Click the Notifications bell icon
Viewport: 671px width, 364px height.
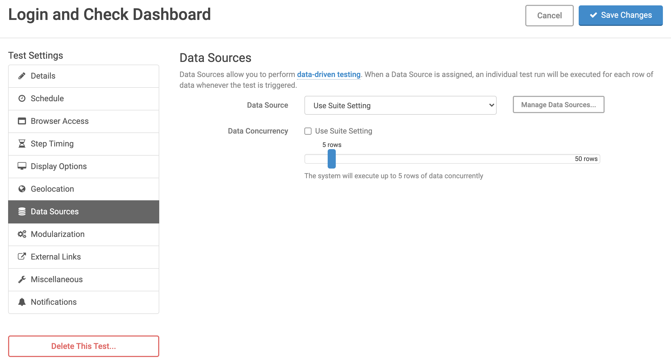pos(22,302)
